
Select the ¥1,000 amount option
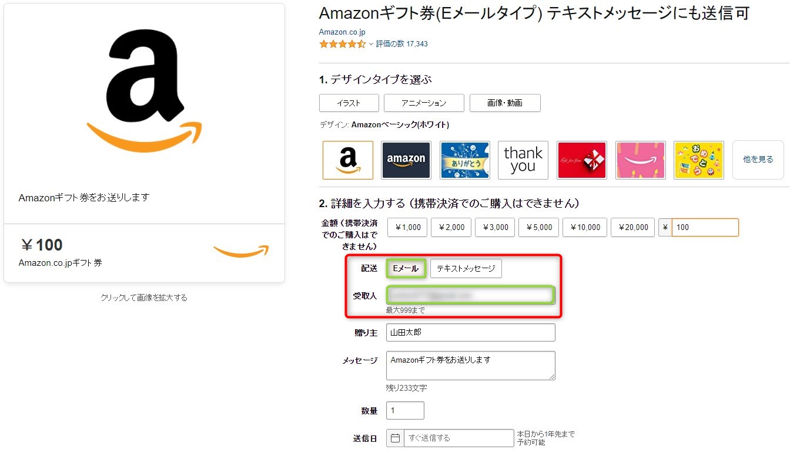click(x=407, y=227)
